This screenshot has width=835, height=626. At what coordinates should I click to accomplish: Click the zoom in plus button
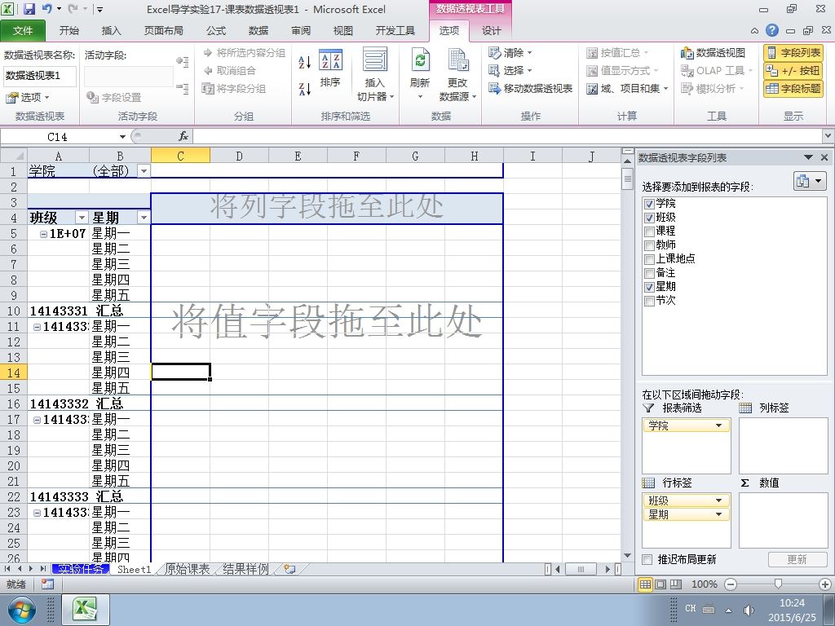point(824,584)
